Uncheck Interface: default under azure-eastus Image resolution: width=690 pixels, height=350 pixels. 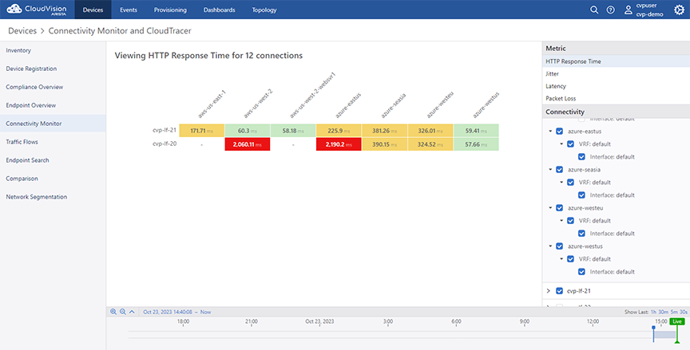pos(581,157)
